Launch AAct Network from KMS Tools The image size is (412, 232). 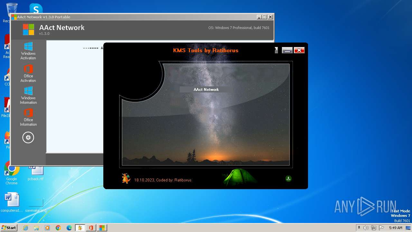click(x=206, y=90)
